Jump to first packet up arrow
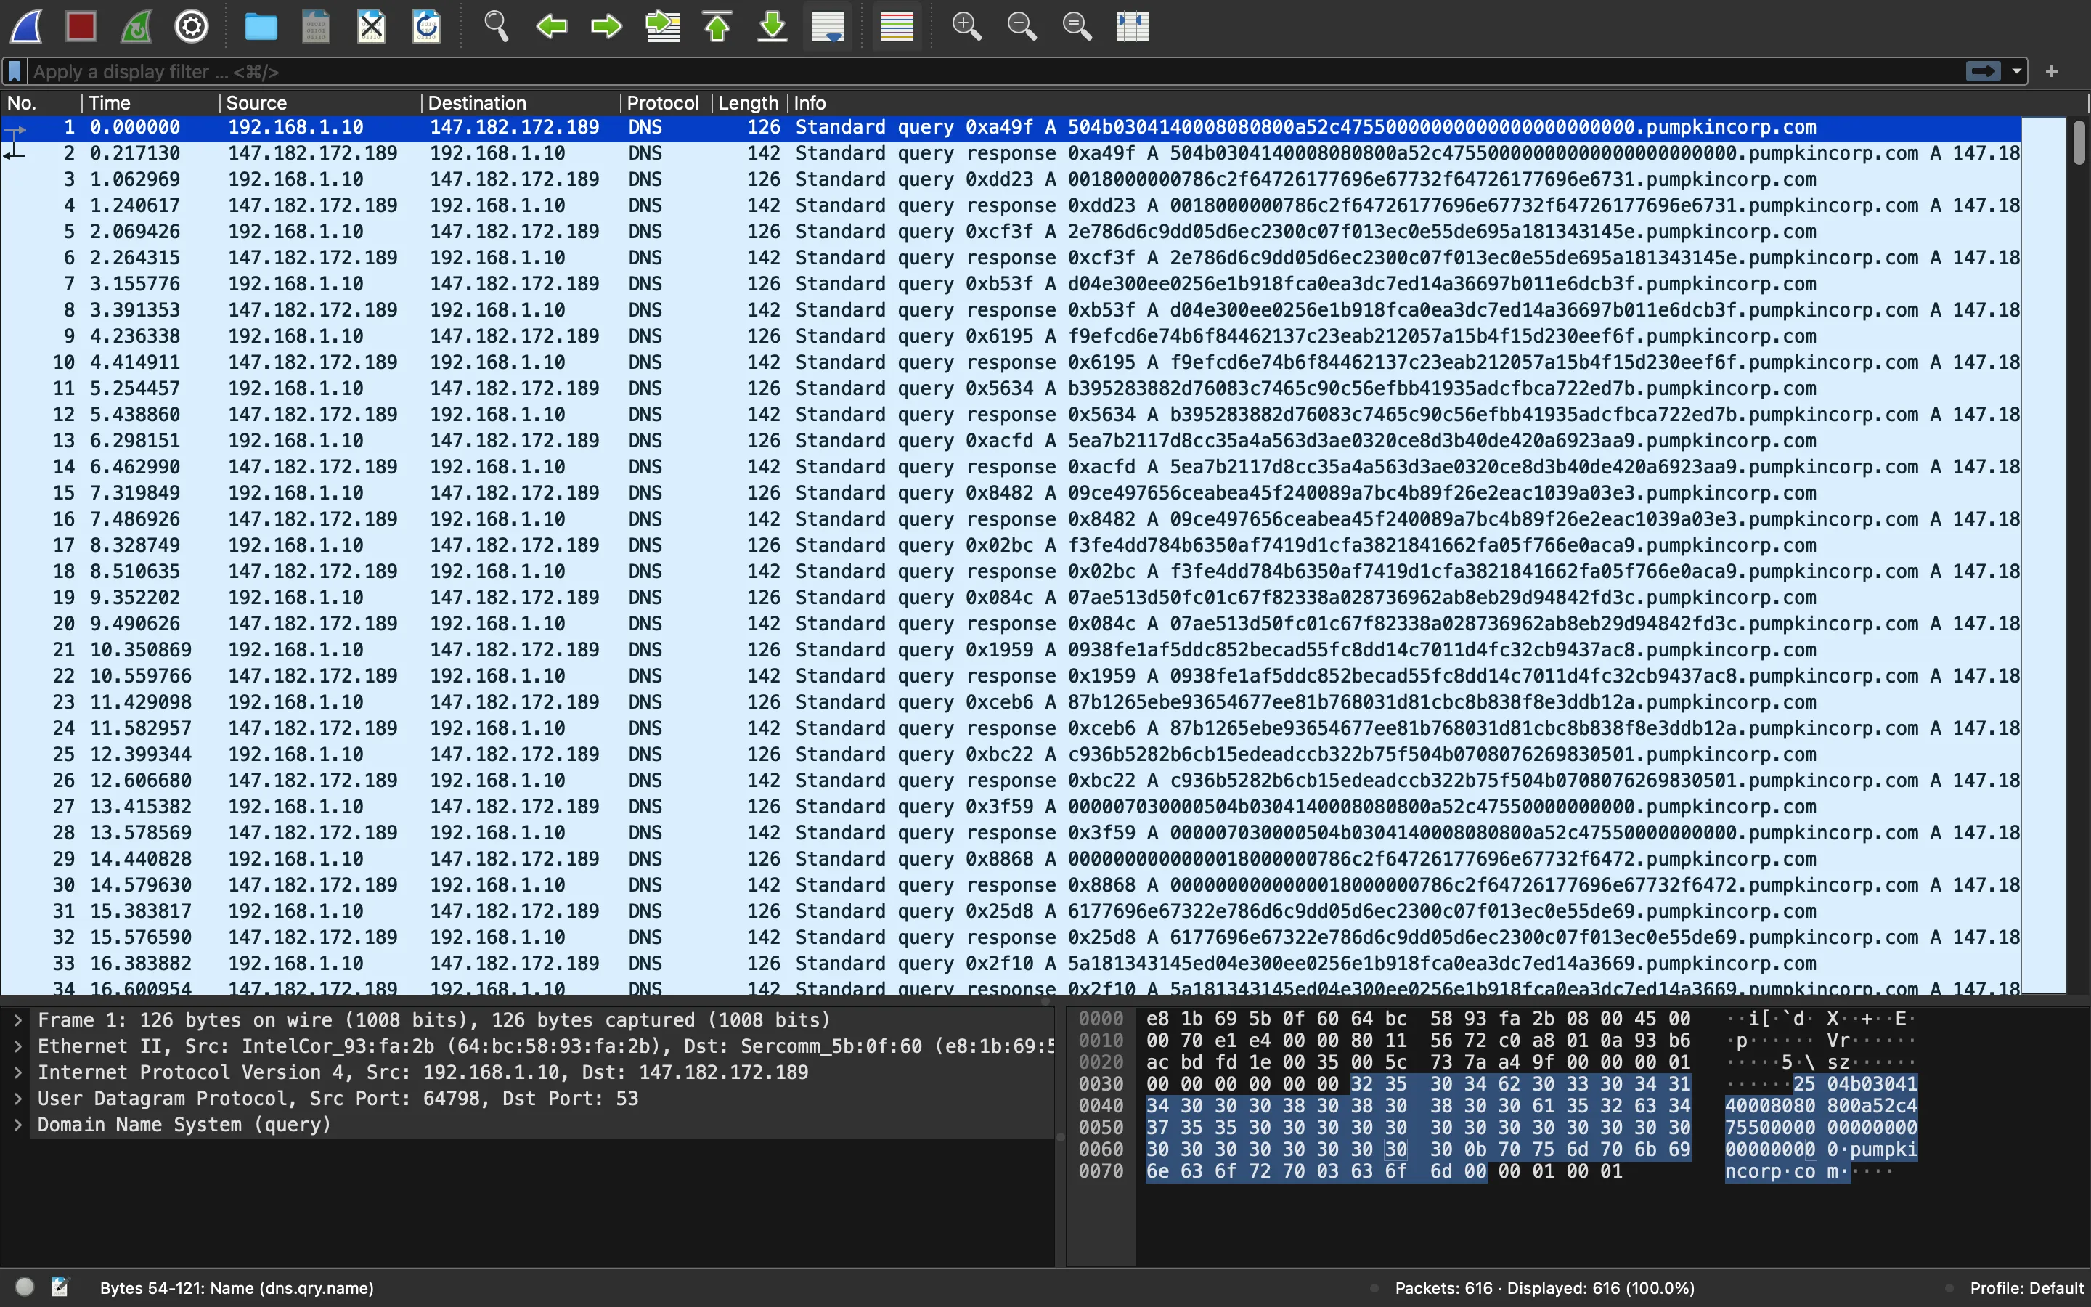The height and width of the screenshot is (1307, 2091). 717,27
